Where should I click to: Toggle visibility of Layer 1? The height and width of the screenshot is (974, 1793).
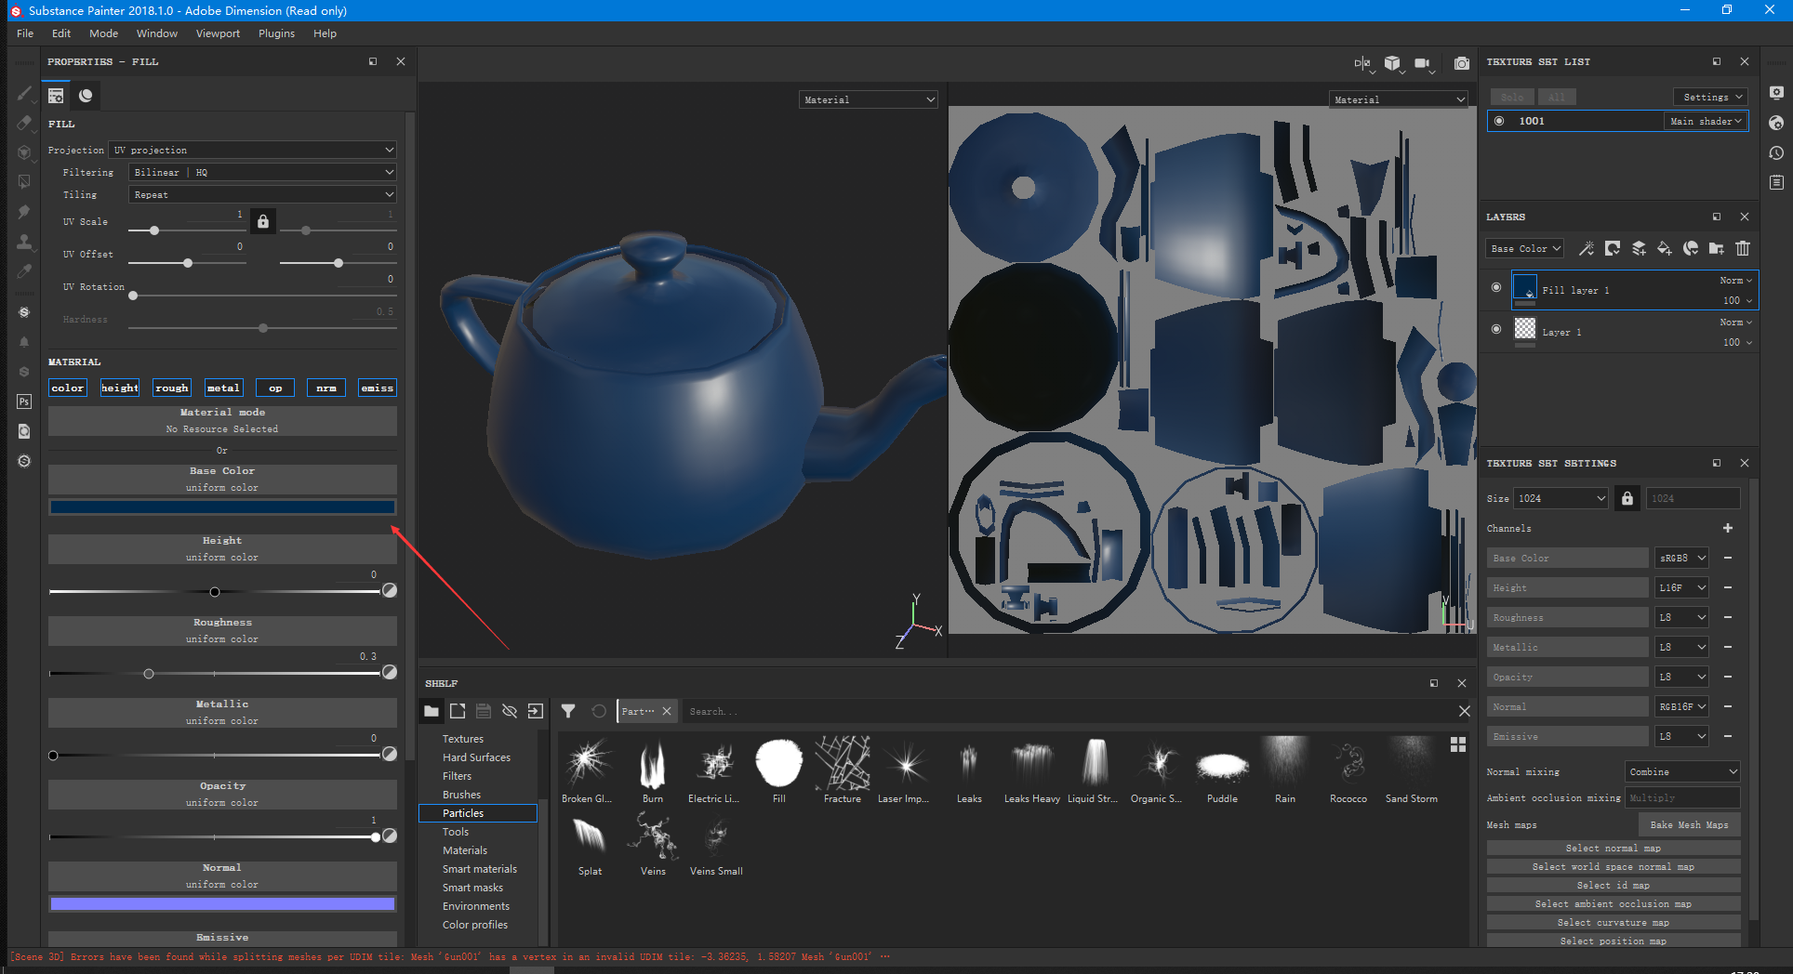click(x=1496, y=329)
